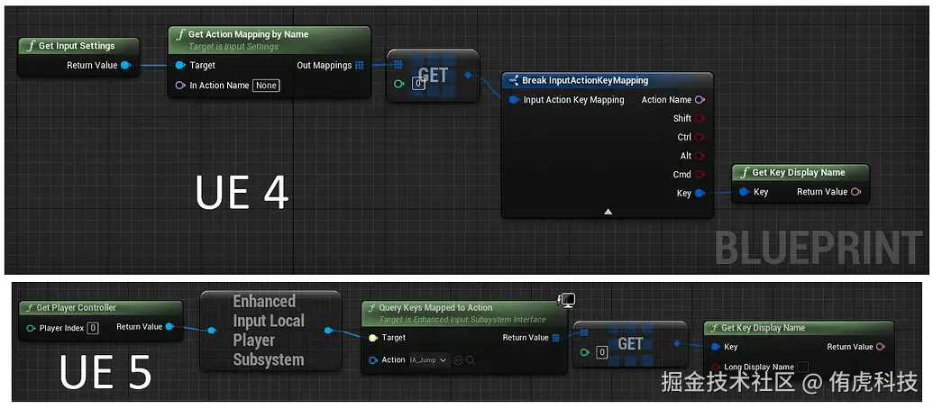Select the Enhanced Input Local Player Subsystem node

pyautogui.click(x=270, y=331)
